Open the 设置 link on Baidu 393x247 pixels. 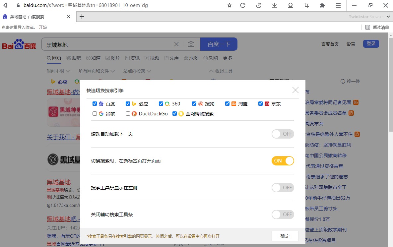pyautogui.click(x=351, y=44)
